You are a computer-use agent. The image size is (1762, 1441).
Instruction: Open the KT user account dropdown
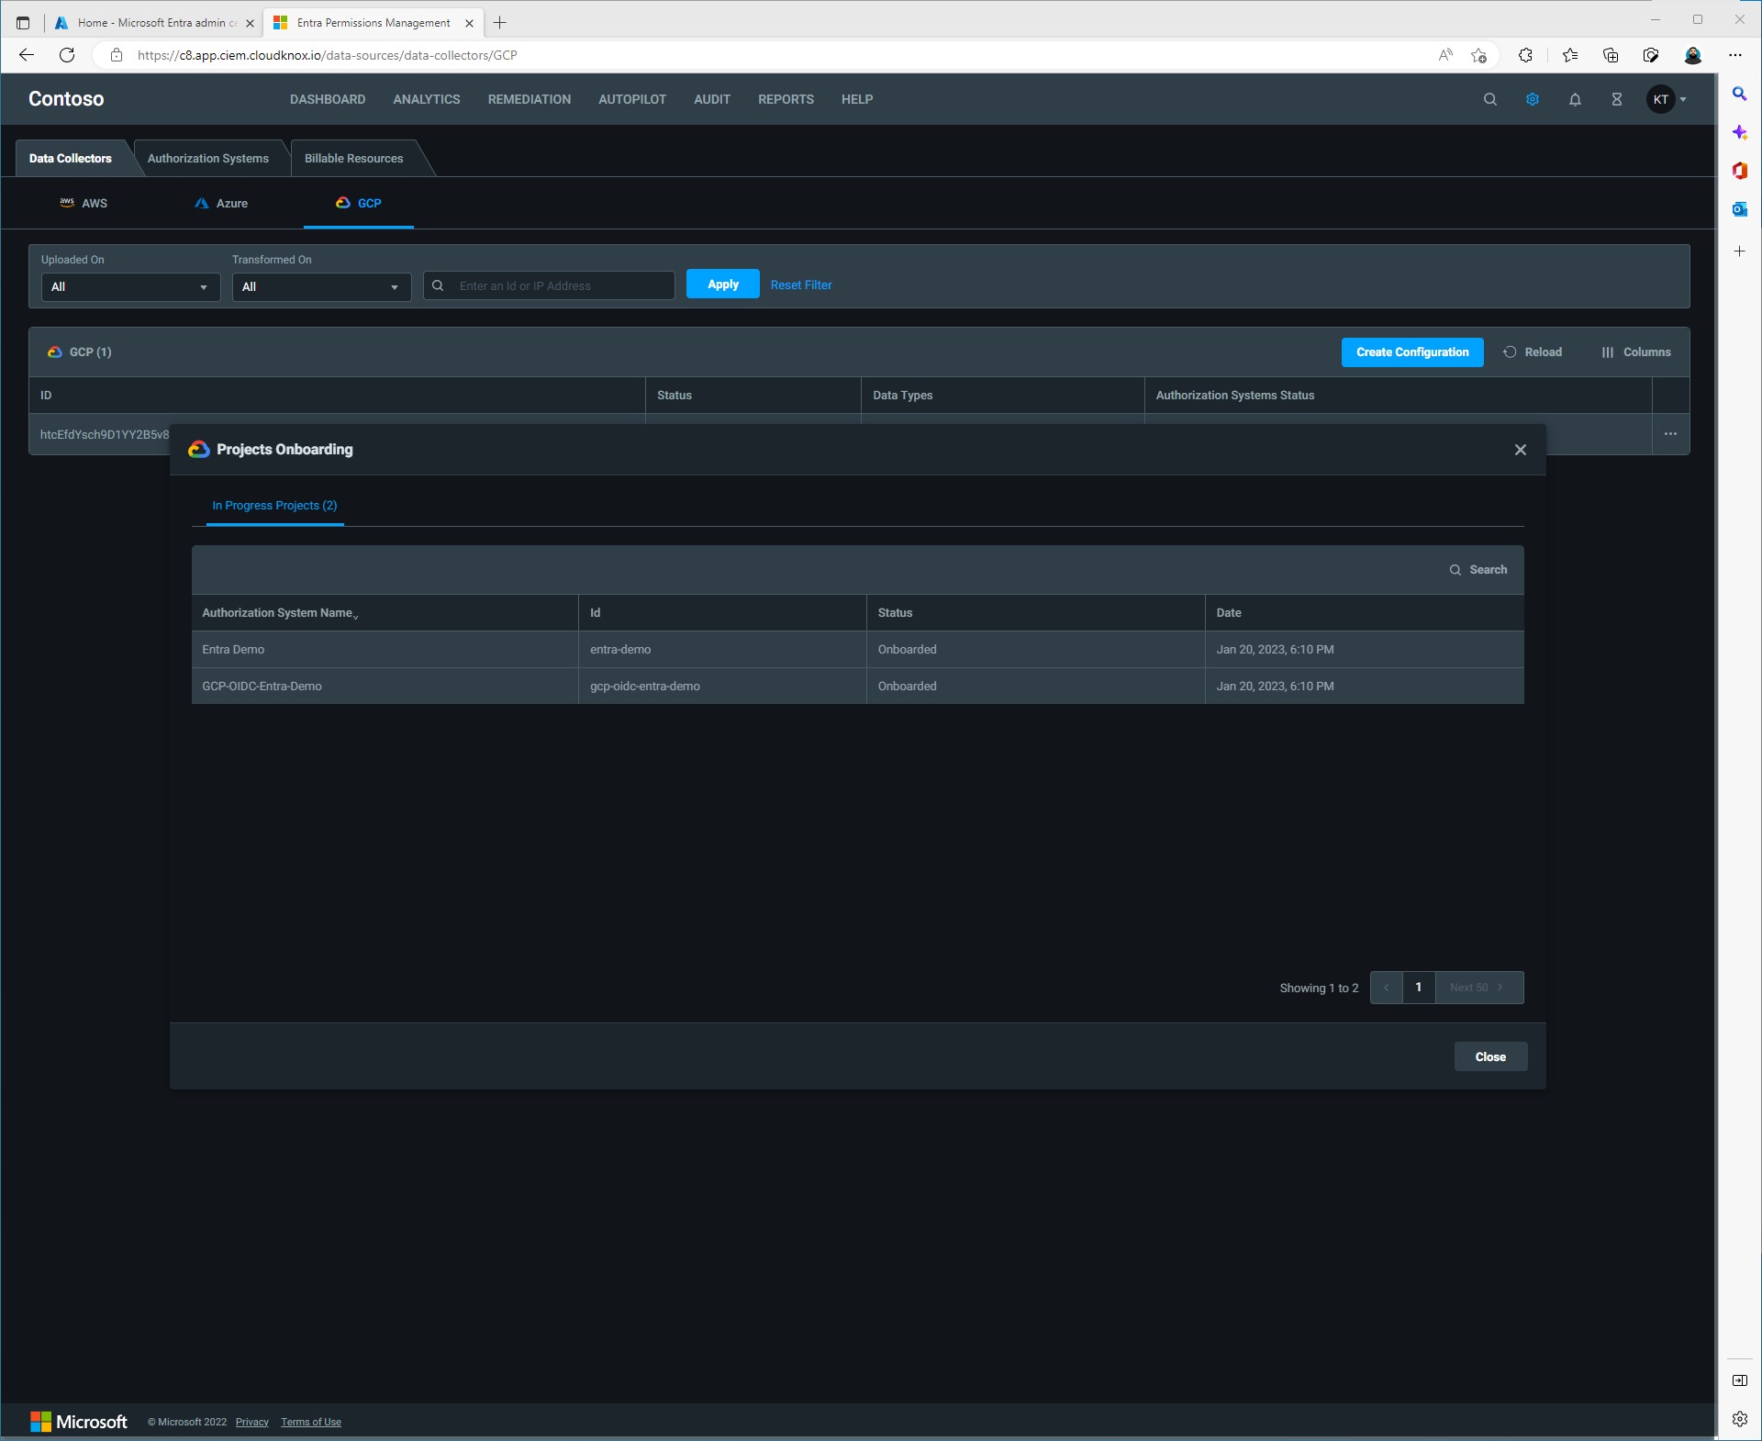pos(1667,99)
